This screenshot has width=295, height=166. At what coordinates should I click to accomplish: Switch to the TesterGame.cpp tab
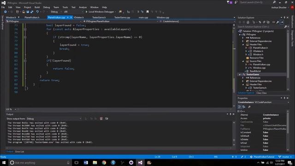(122, 18)
